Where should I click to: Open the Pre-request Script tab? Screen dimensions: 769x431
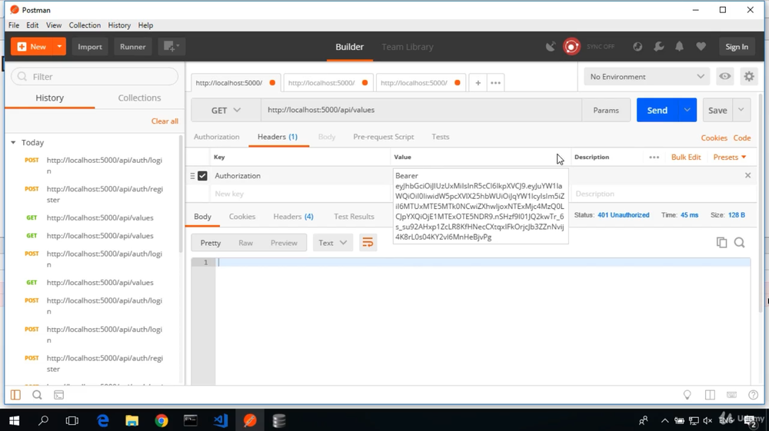pos(384,137)
